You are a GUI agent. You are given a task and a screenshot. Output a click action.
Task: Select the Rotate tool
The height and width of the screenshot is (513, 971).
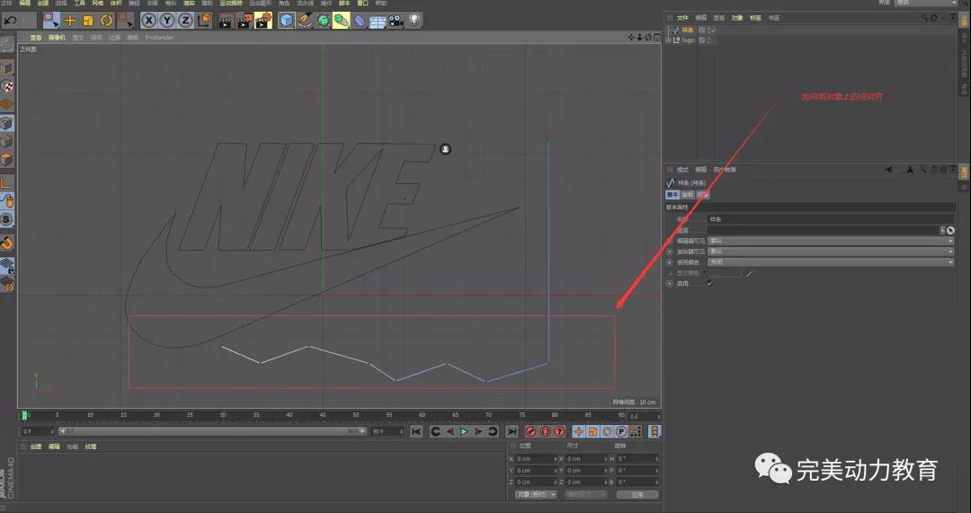(106, 21)
